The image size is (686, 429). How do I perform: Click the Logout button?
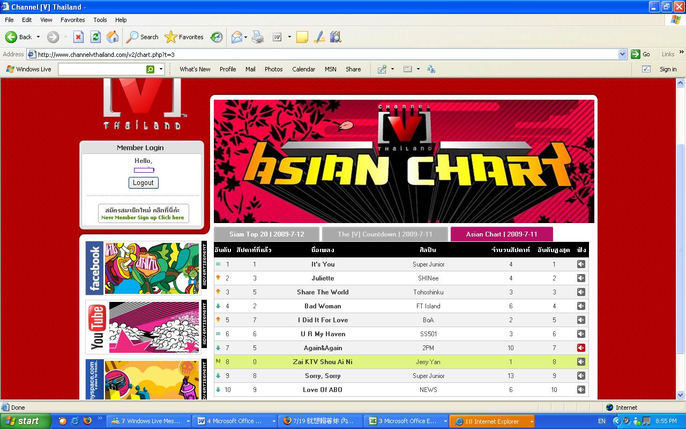click(143, 183)
